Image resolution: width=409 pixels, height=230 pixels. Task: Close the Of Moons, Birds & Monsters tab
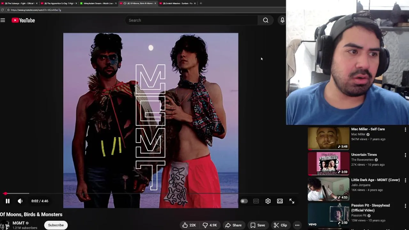[155, 3]
